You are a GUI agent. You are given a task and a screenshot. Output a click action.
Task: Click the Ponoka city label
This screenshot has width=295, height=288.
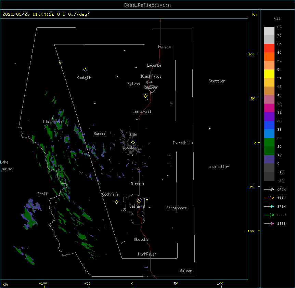pyautogui.click(x=164, y=47)
